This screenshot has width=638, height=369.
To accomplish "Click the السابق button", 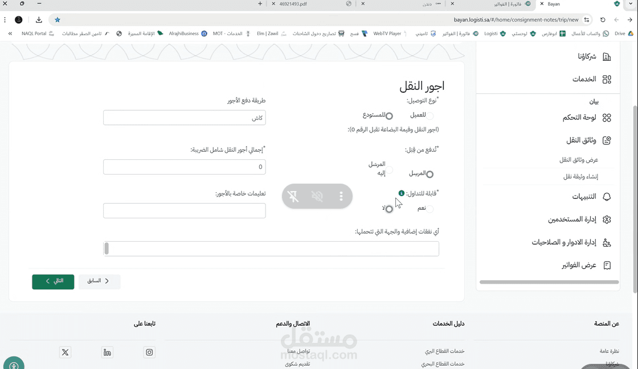I will pyautogui.click(x=99, y=281).
